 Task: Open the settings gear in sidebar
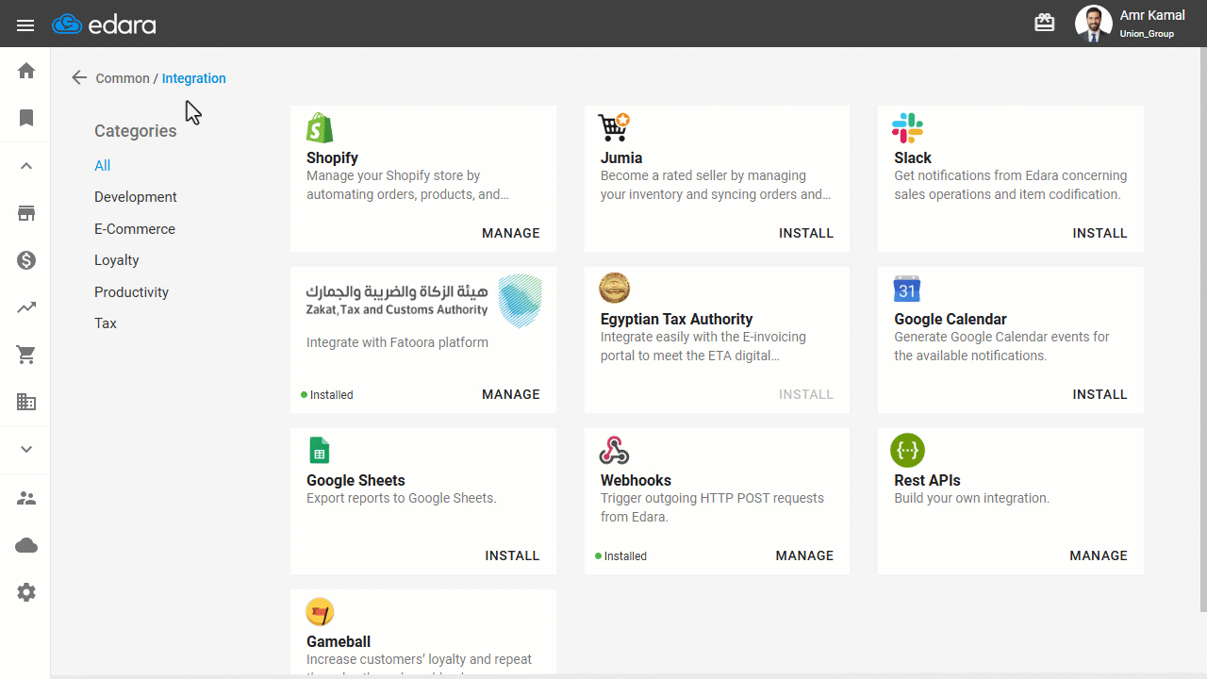26,592
